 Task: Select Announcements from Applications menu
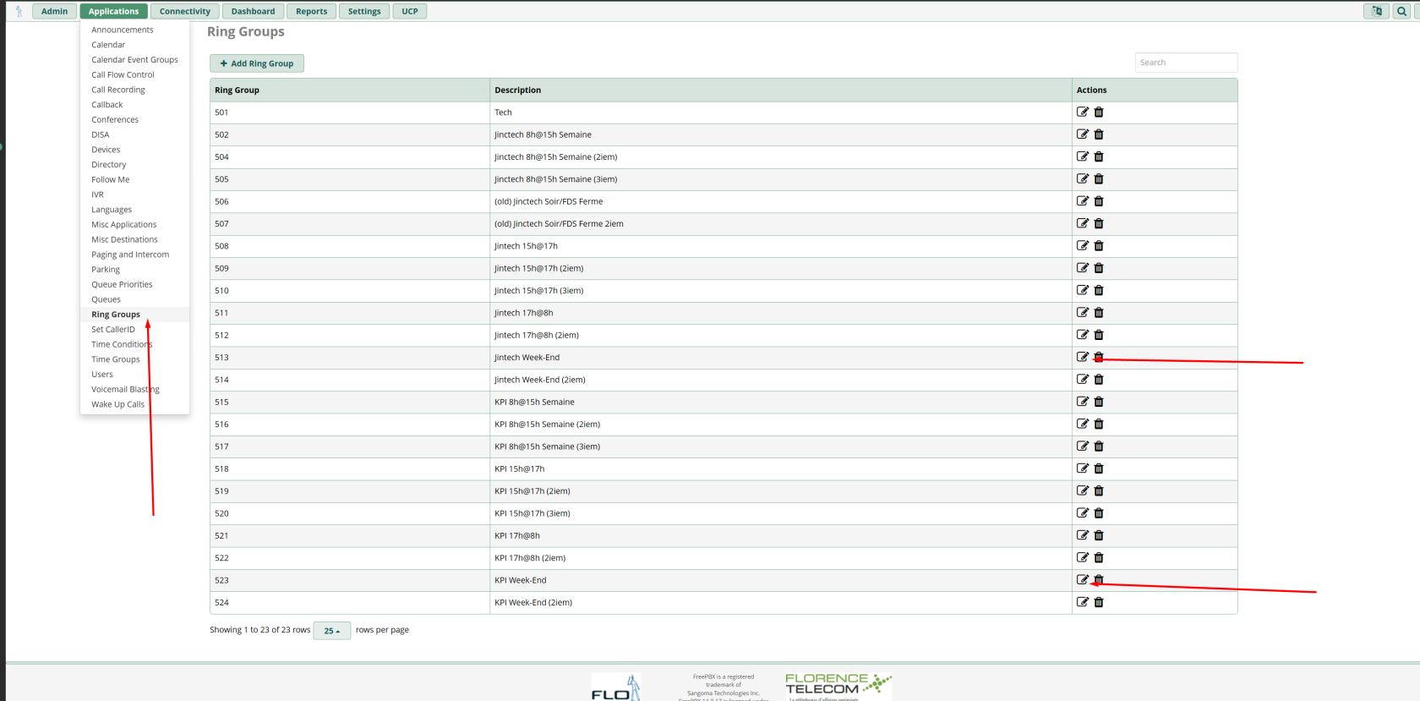pyautogui.click(x=123, y=30)
